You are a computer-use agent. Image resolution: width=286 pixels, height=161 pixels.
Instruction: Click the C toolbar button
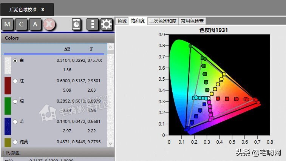pyautogui.click(x=21, y=24)
